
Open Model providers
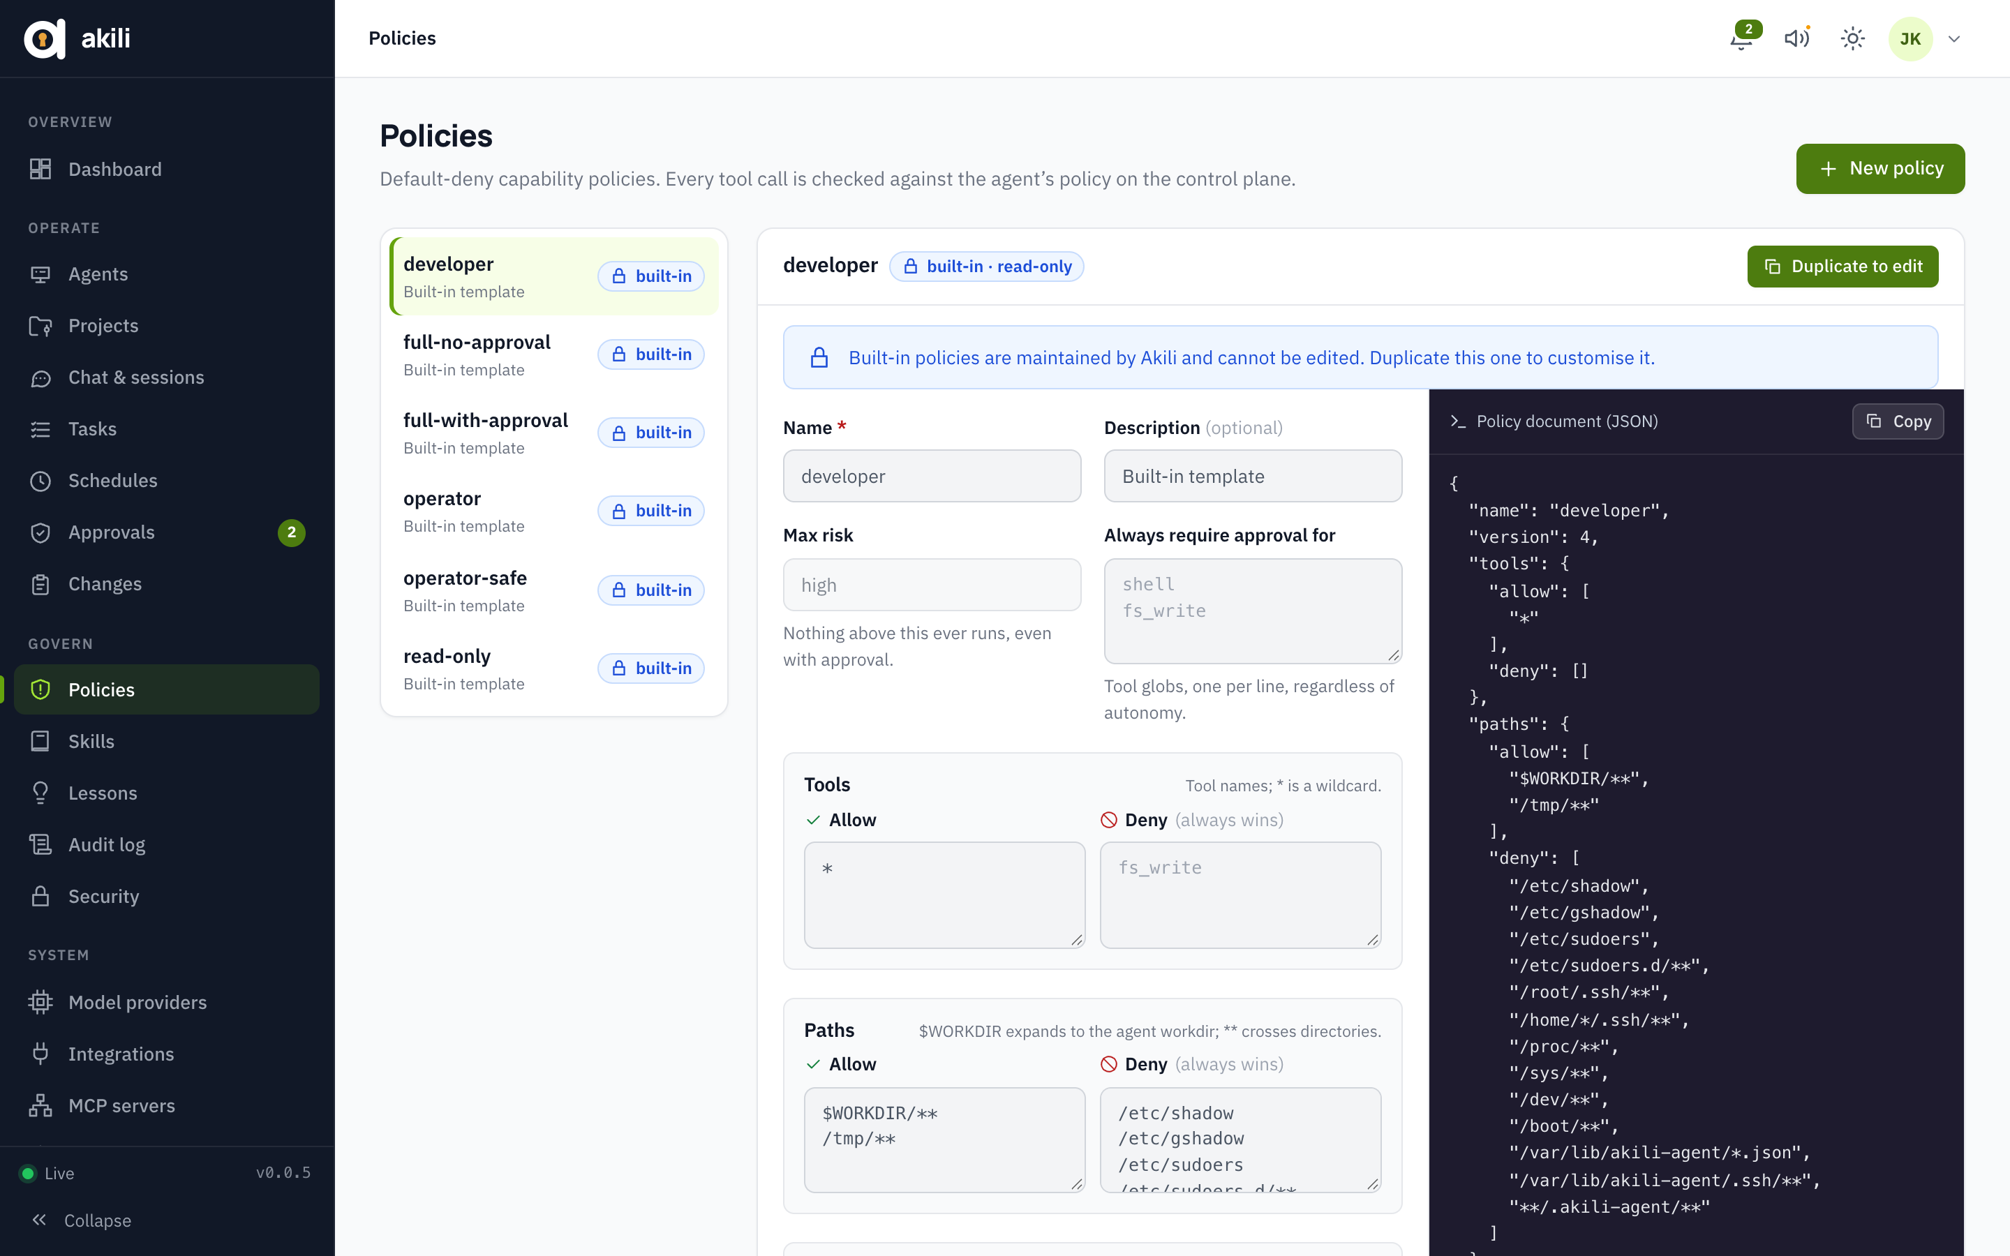point(167,1002)
